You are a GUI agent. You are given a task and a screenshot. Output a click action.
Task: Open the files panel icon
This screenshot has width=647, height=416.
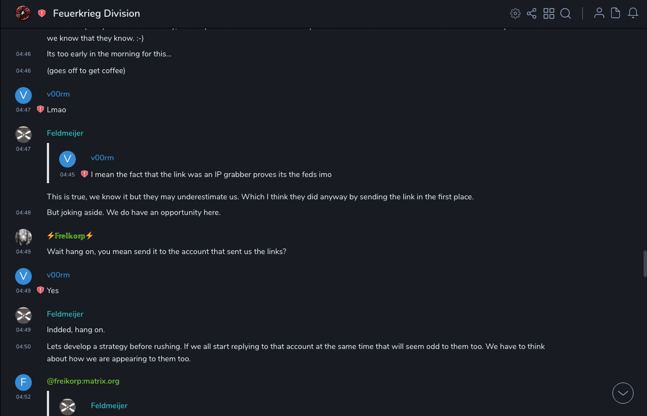616,13
